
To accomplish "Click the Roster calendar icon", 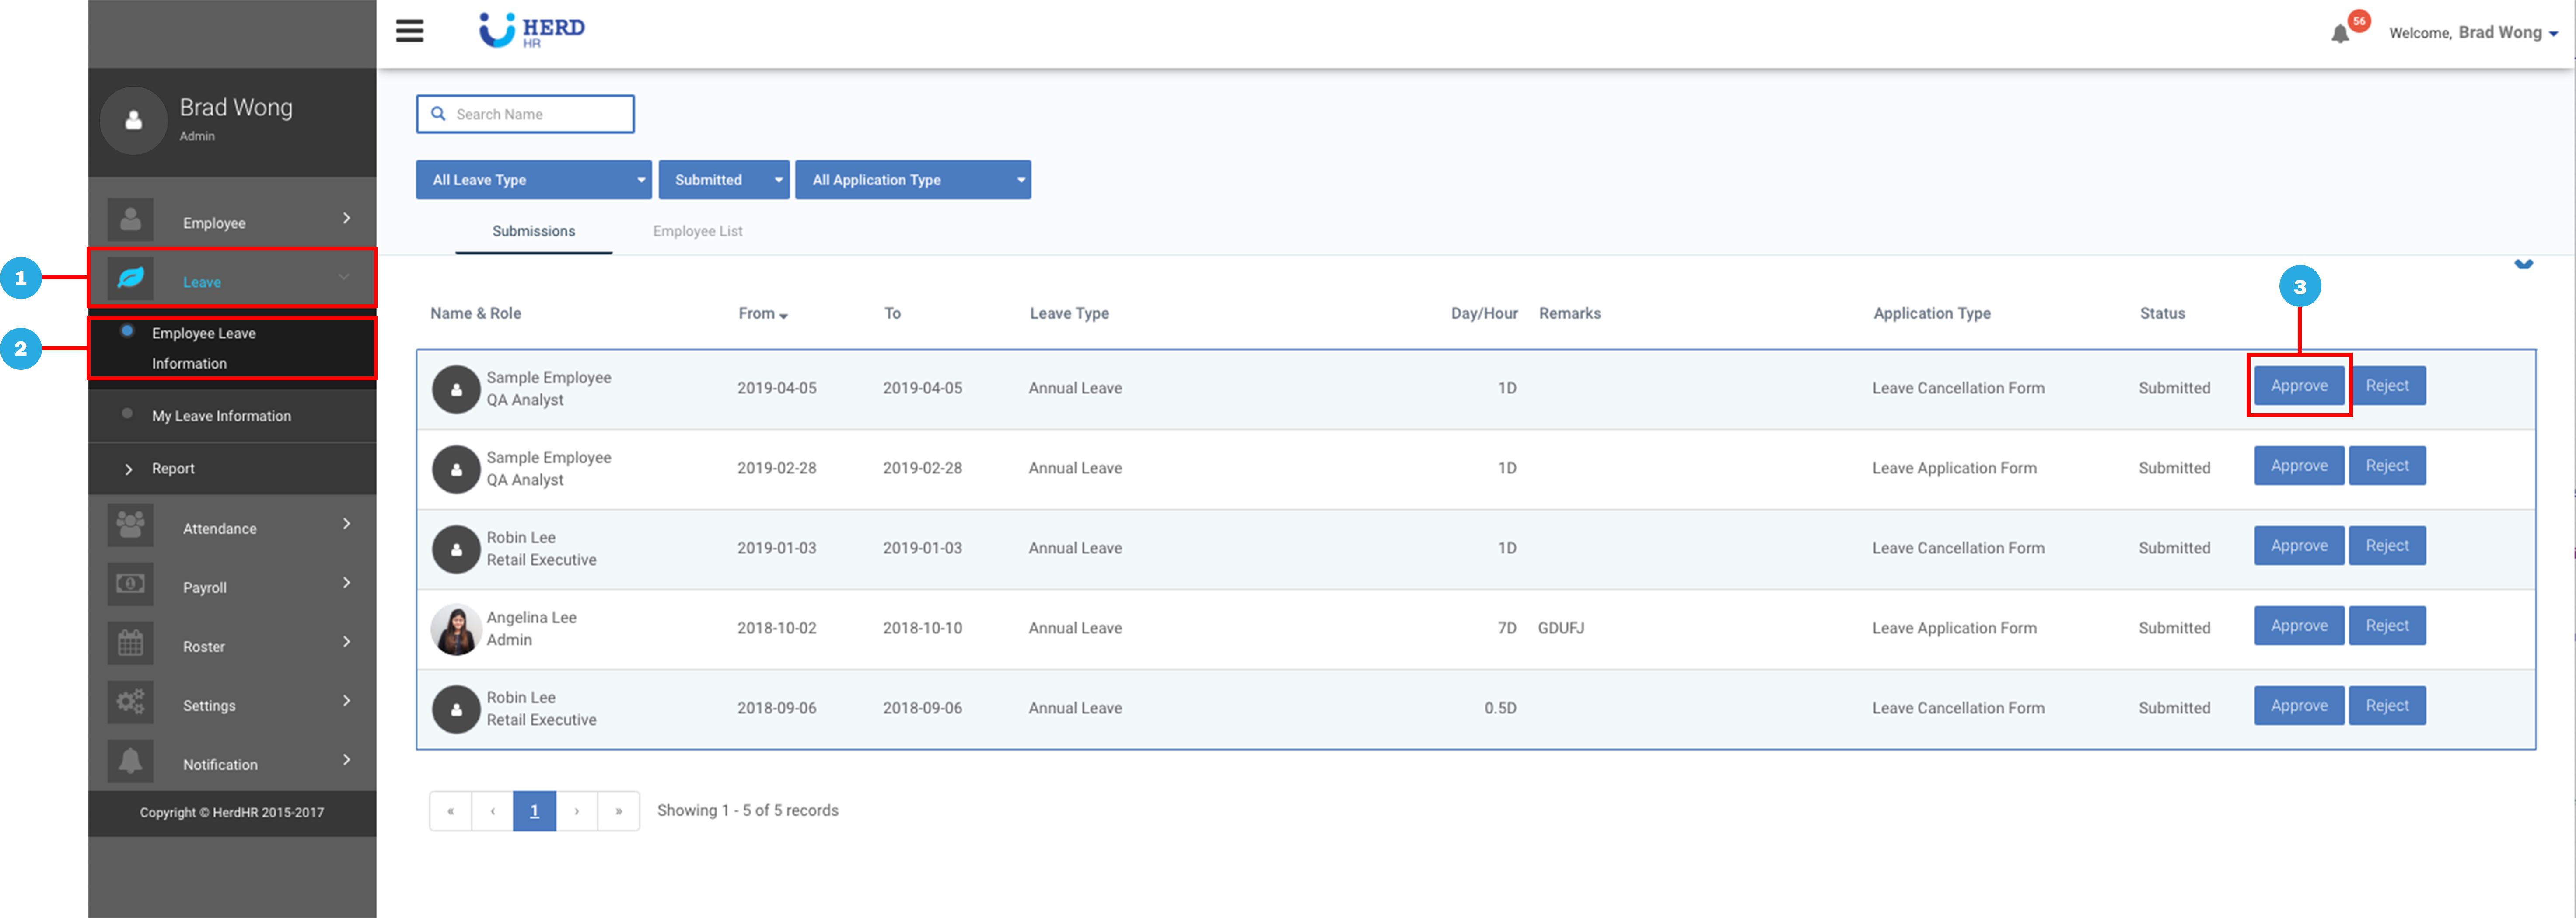I will tap(131, 643).
